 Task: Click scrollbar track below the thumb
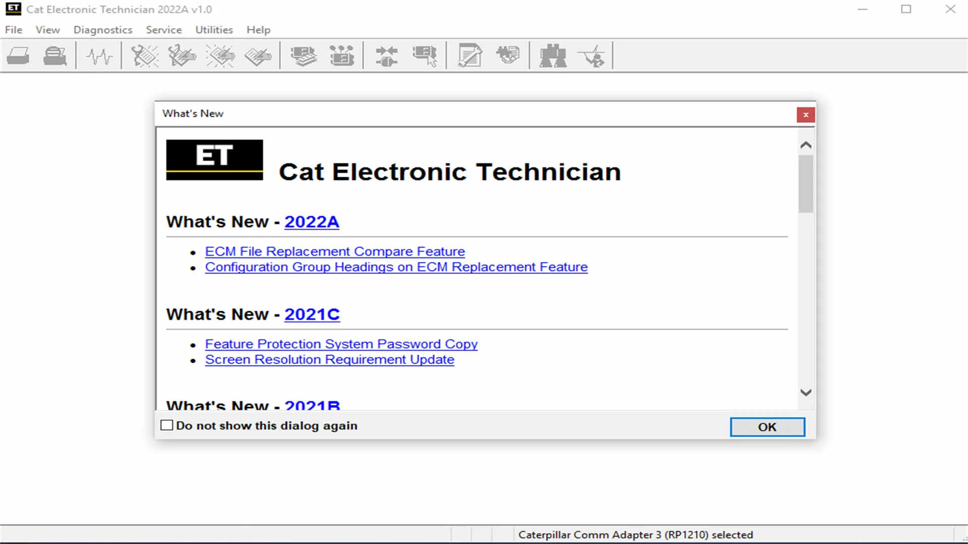[806, 300]
